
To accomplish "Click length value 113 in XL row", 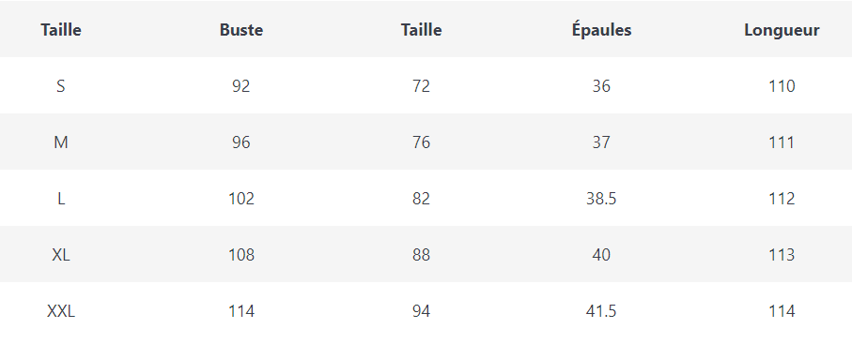I will click(782, 254).
